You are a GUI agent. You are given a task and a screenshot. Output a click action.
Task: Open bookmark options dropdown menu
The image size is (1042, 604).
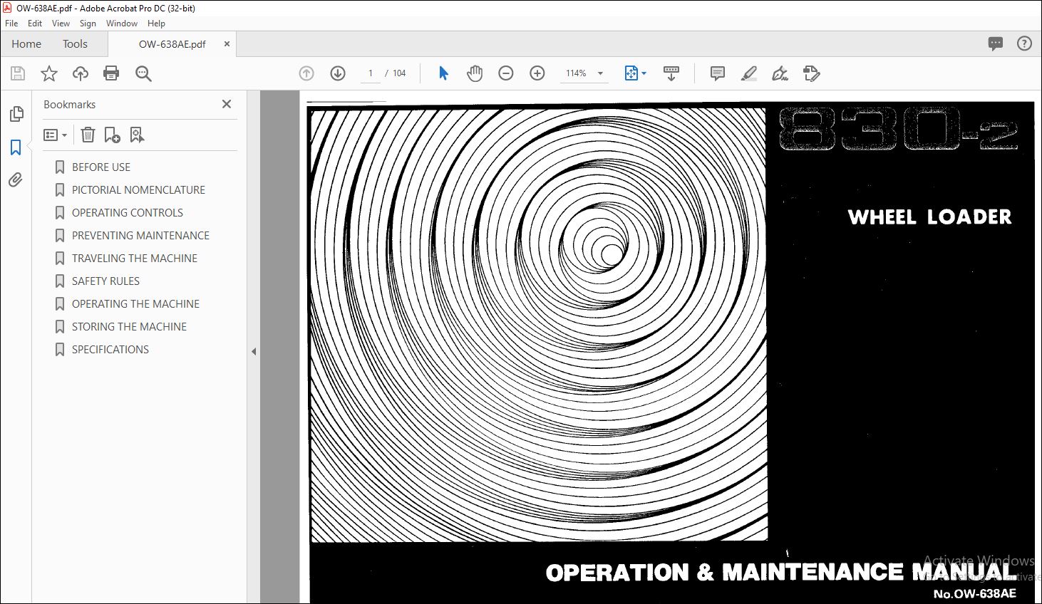click(x=55, y=135)
